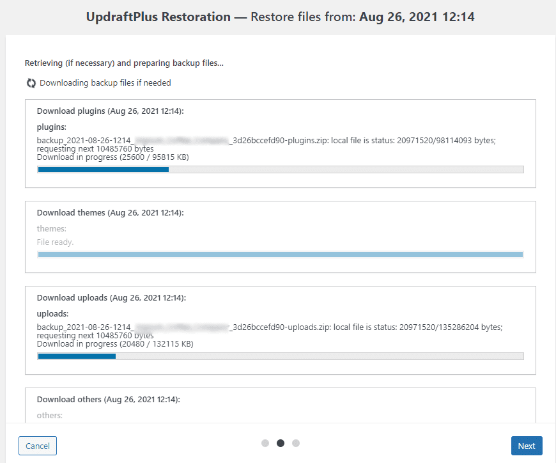Viewport: 556px width, 463px height.
Task: Click the plugins download progress bar
Action: [x=281, y=169]
